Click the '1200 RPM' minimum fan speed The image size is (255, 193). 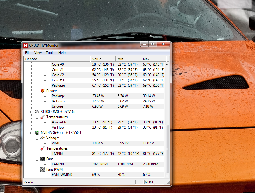click(x=125, y=164)
